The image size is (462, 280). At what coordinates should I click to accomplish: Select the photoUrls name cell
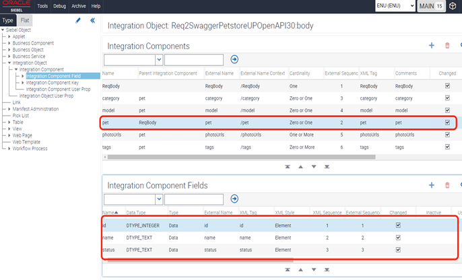(112, 135)
